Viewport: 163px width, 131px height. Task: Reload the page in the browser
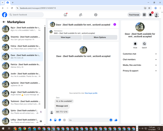[x=12, y=8]
